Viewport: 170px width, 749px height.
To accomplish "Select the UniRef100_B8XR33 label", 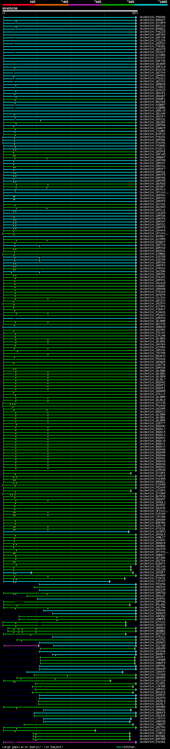I will pyautogui.click(x=152, y=356).
